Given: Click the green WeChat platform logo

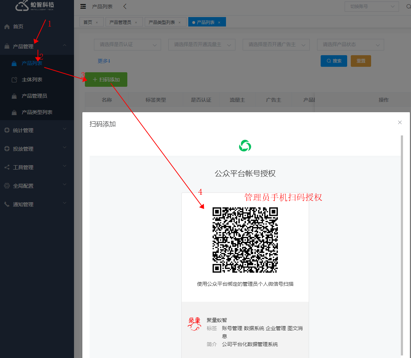Looking at the screenshot, I should (245, 146).
